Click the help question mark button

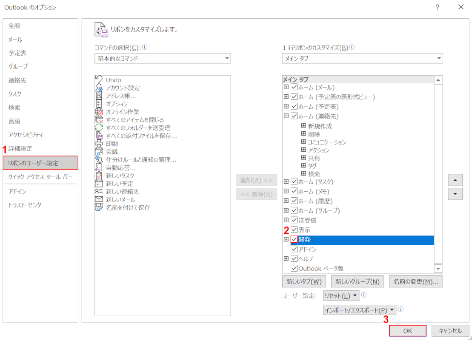pos(438,7)
